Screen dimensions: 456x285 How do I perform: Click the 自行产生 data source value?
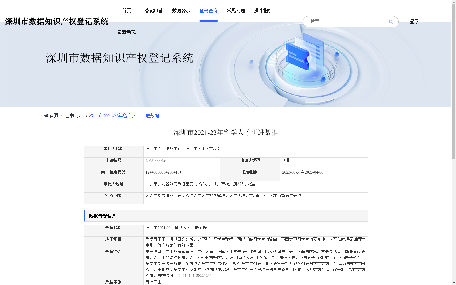(153, 282)
